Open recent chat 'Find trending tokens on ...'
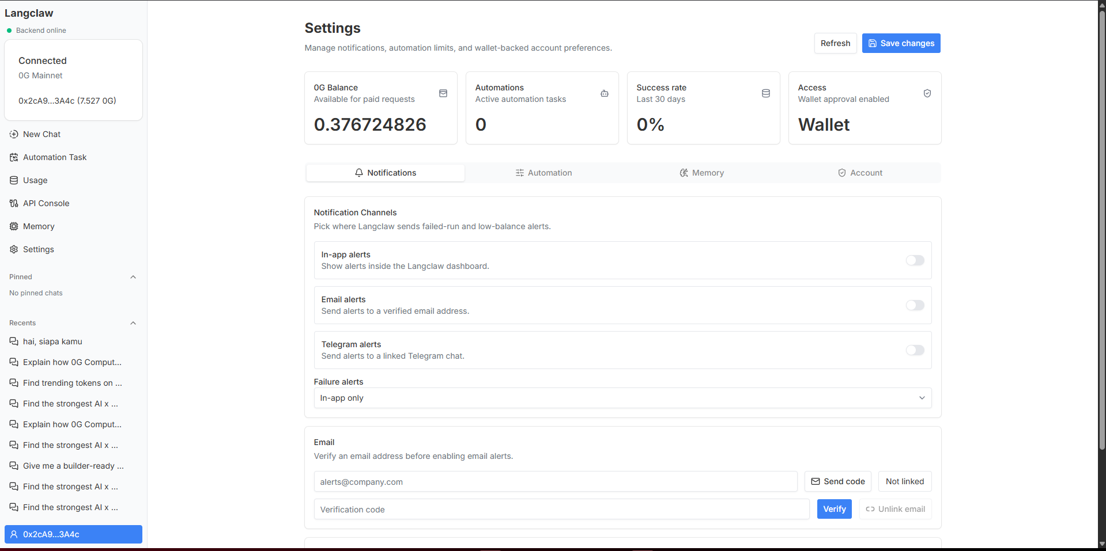1106x551 pixels. point(73,383)
